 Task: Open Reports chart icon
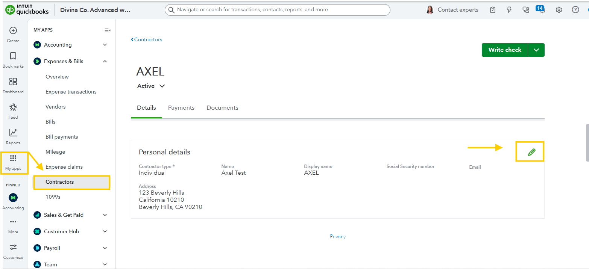(13, 133)
